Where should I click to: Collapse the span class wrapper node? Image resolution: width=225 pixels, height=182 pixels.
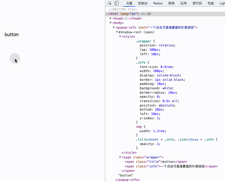coord(120,157)
